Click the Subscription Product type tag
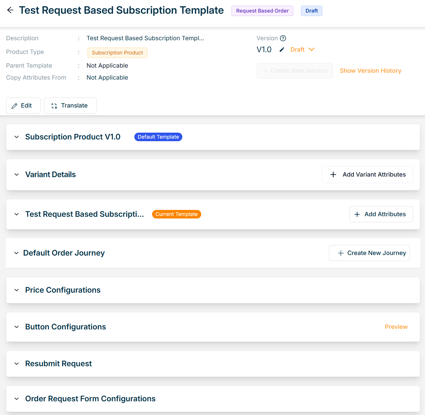 click(117, 53)
